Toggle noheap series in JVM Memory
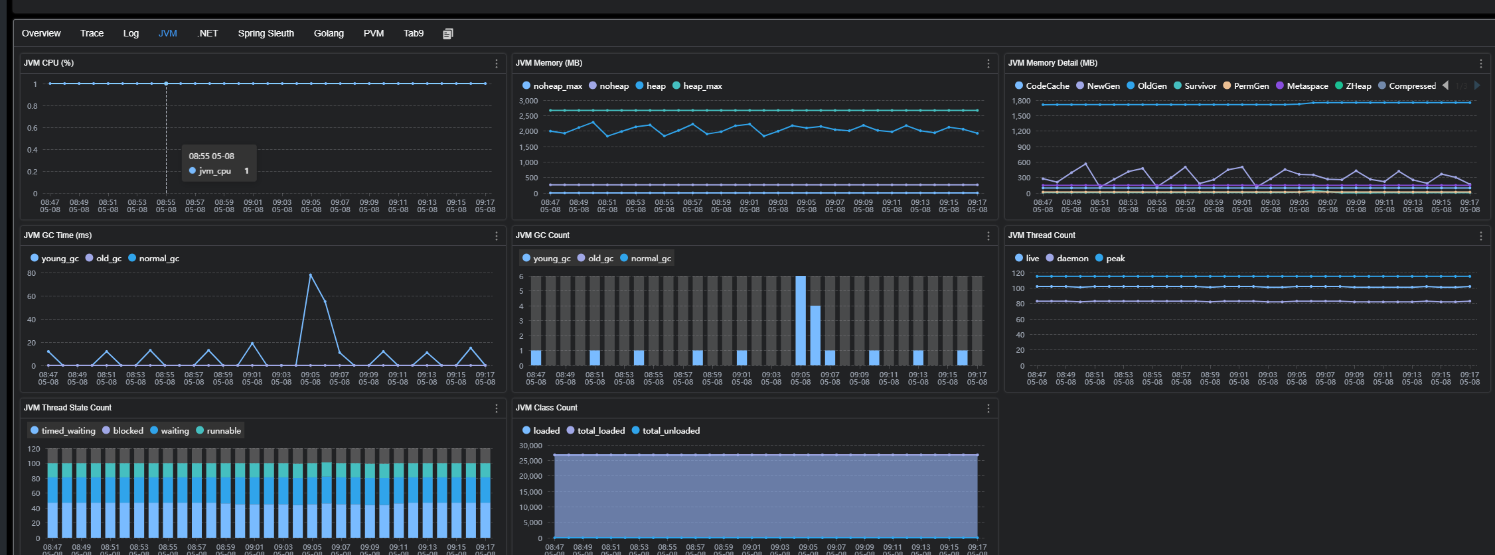The height and width of the screenshot is (555, 1495). click(609, 86)
